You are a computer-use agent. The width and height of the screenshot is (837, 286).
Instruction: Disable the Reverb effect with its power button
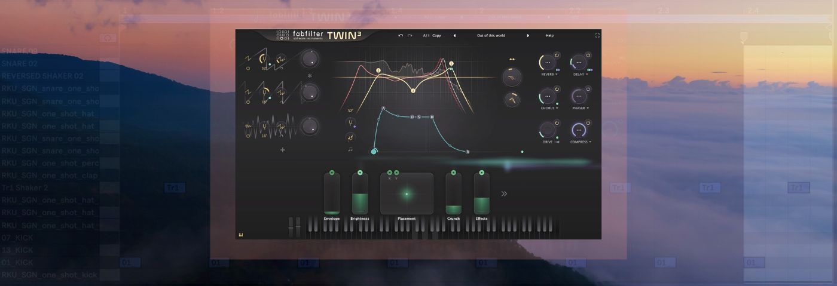click(x=557, y=55)
